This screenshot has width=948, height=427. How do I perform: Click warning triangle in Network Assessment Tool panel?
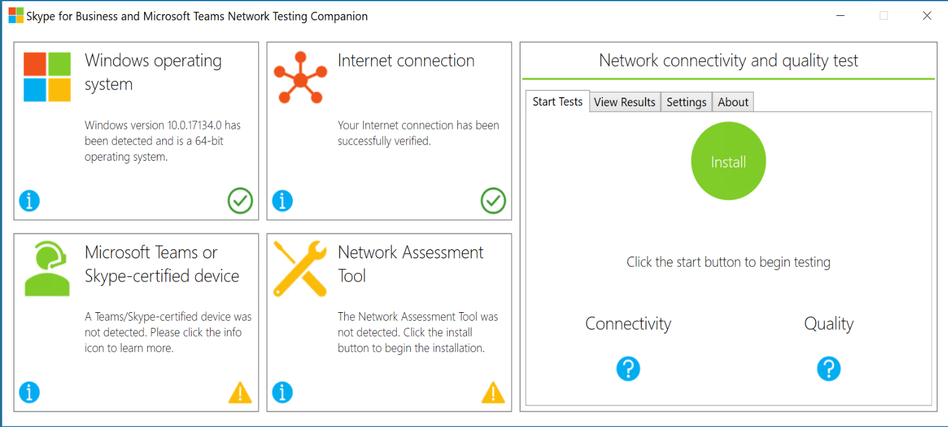(x=493, y=393)
